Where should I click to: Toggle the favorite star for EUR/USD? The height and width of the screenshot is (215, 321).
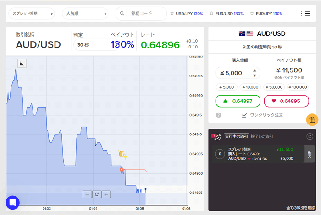pyautogui.click(x=211, y=13)
